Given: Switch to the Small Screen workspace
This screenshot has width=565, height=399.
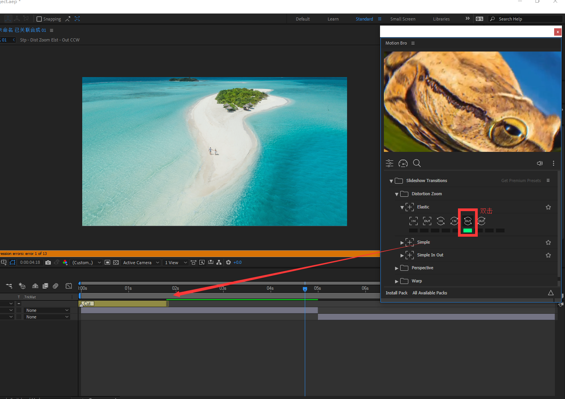Looking at the screenshot, I should click(403, 19).
